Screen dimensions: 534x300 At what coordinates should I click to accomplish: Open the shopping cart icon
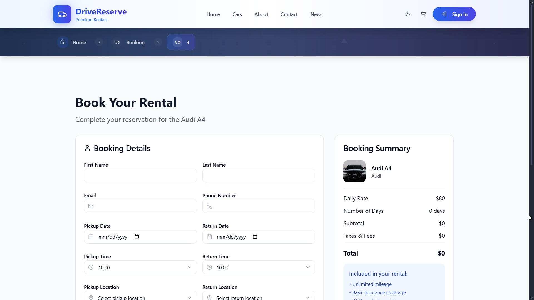coord(423,14)
